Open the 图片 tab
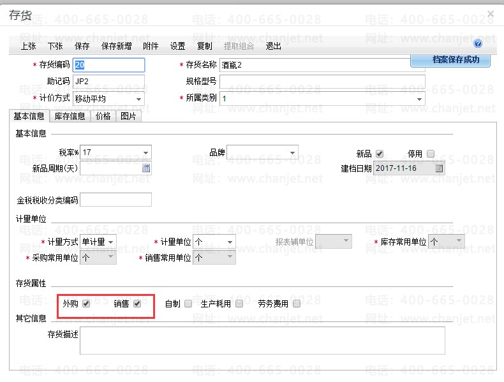504x382 pixels. click(x=128, y=116)
